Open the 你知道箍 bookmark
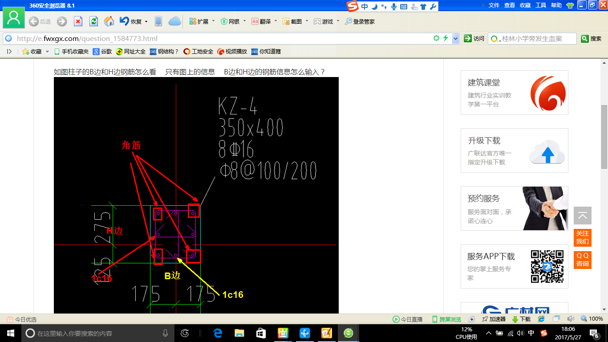 [x=266, y=52]
